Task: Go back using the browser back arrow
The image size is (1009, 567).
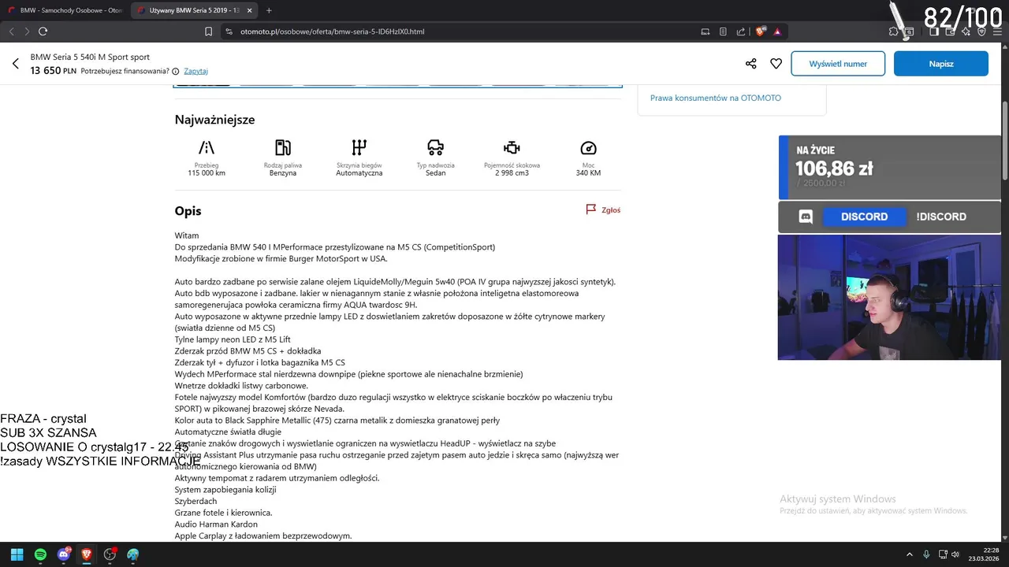Action: (x=11, y=31)
